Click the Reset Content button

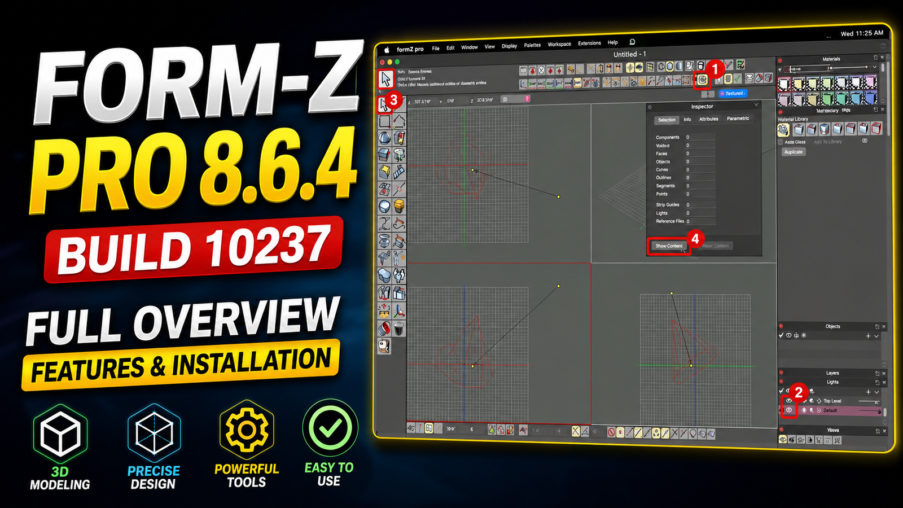pyautogui.click(x=714, y=246)
